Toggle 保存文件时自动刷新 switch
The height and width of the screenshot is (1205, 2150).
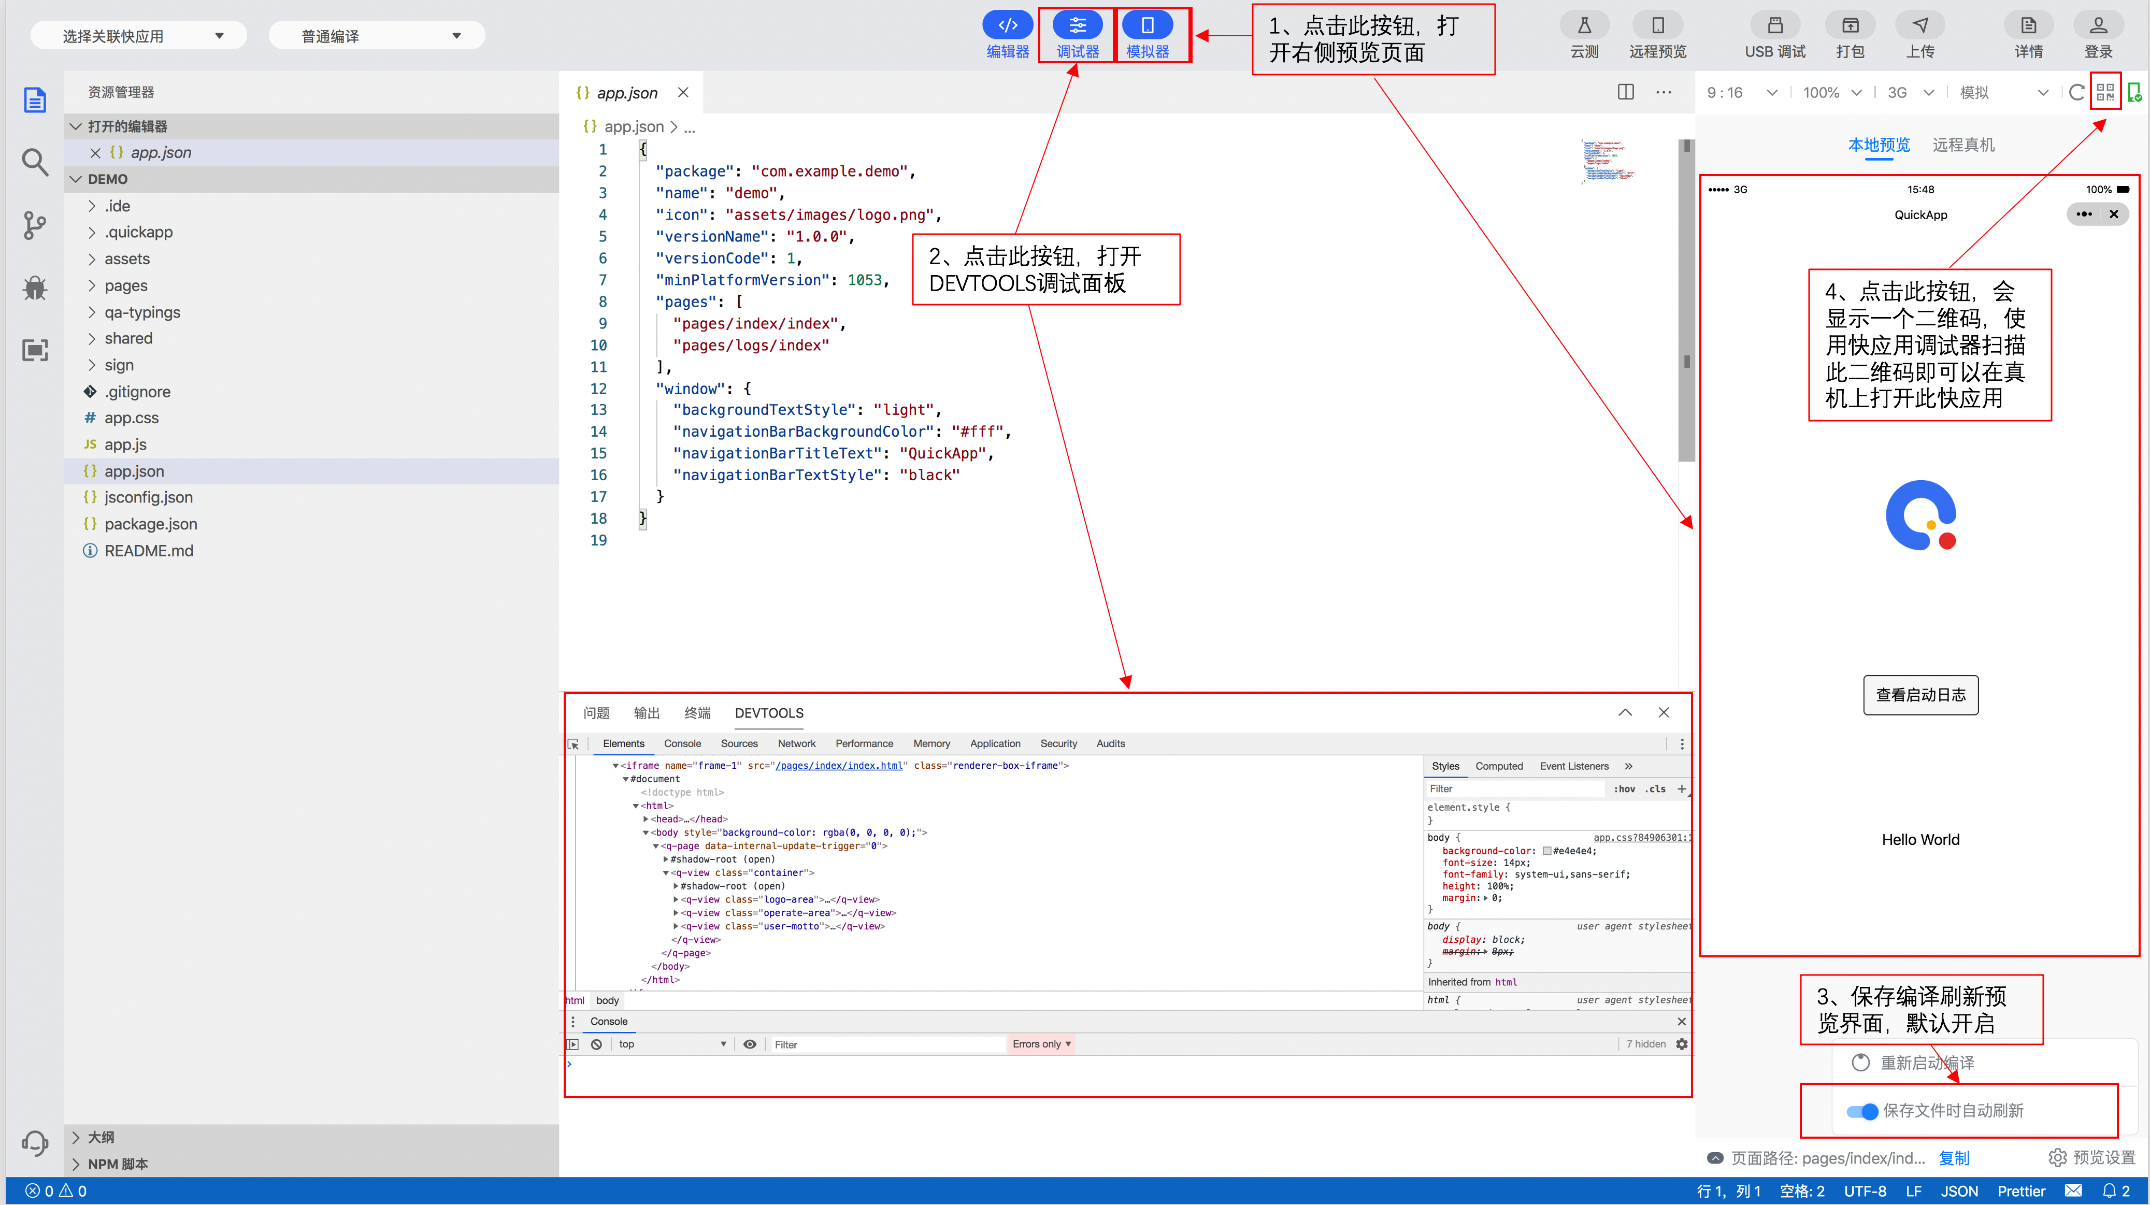click(1862, 1111)
